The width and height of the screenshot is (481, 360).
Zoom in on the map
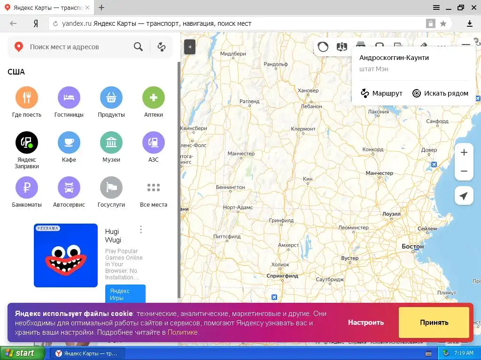[x=464, y=152]
